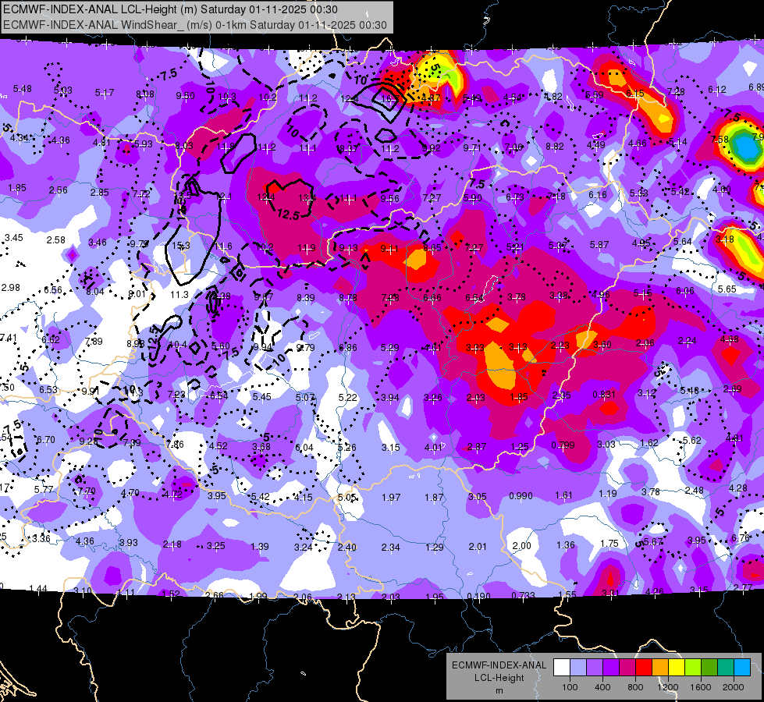Click the grid value '5.48'
The image size is (764, 702).
pyautogui.click(x=23, y=89)
